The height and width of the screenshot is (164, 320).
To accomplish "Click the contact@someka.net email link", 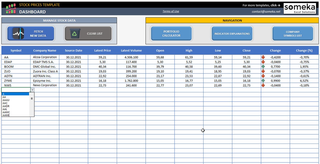I will [x=266, y=12].
